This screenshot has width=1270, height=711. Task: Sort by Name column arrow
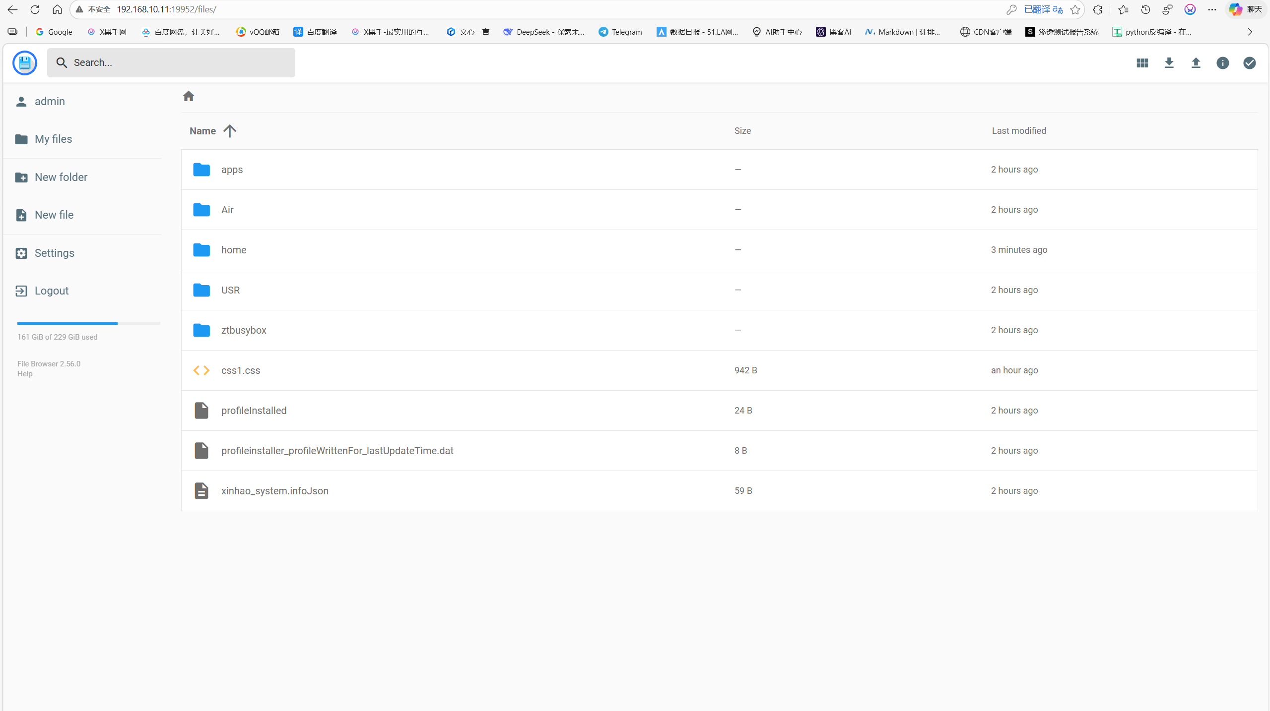point(229,131)
